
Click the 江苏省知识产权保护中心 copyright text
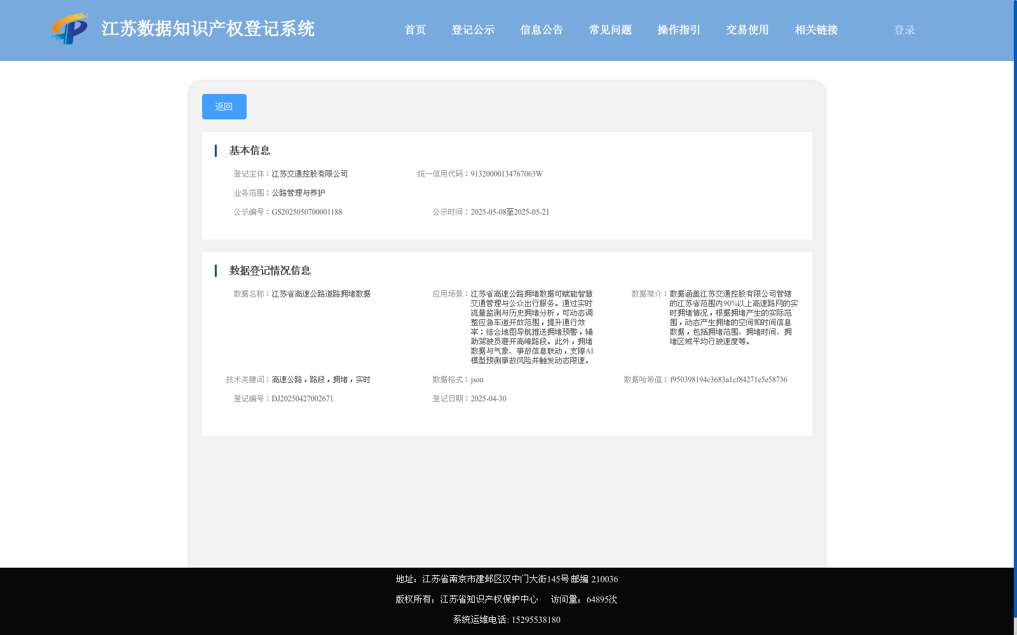click(x=489, y=599)
